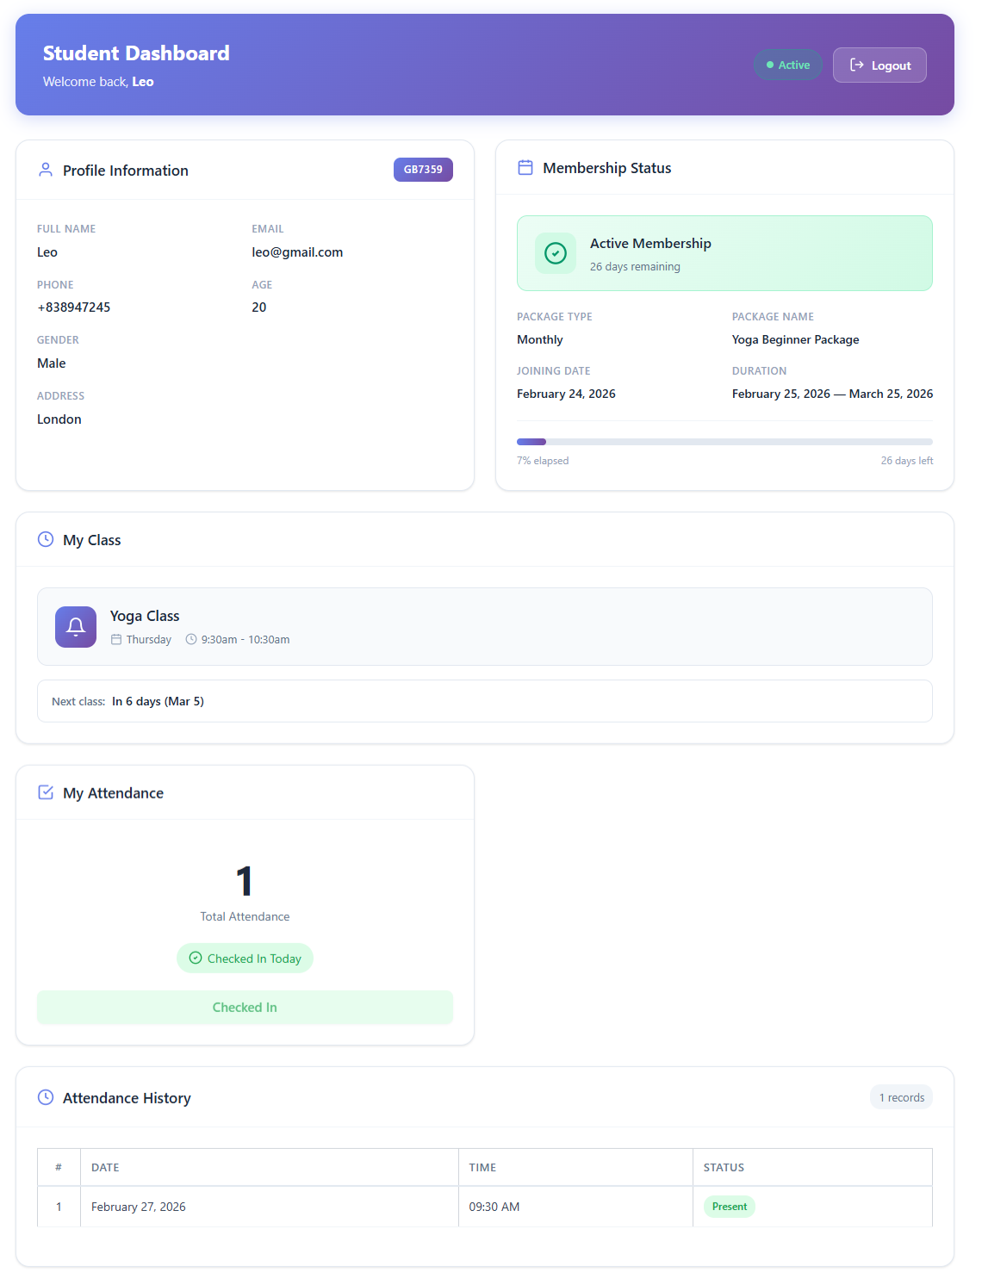This screenshot has width=982, height=1279.
Task: Click the membership elapsed progress bar
Action: pyautogui.click(x=724, y=442)
